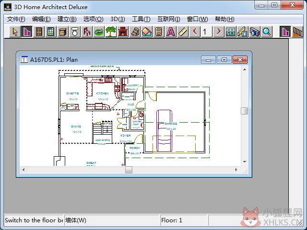Click the plan window vertical scroll down arrow
This screenshot has width=307, height=230.
click(x=245, y=162)
